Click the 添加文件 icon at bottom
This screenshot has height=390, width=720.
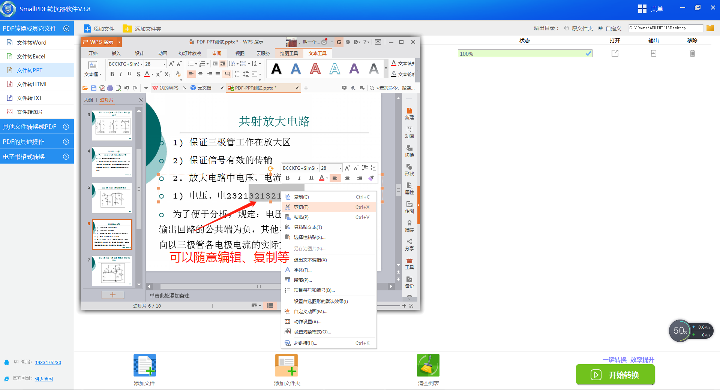coord(145,365)
